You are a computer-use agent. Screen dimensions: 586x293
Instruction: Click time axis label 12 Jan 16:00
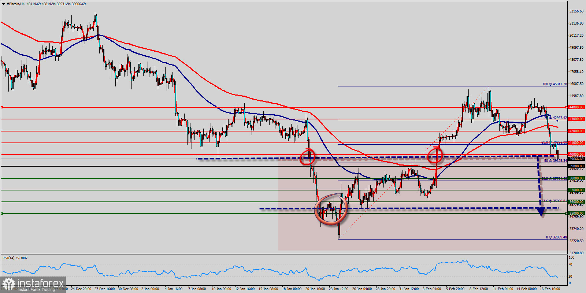(245, 289)
